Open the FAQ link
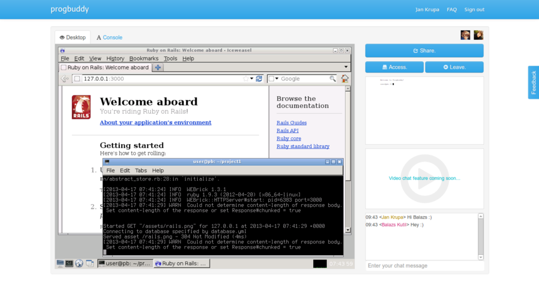The width and height of the screenshot is (539, 296). point(452,9)
